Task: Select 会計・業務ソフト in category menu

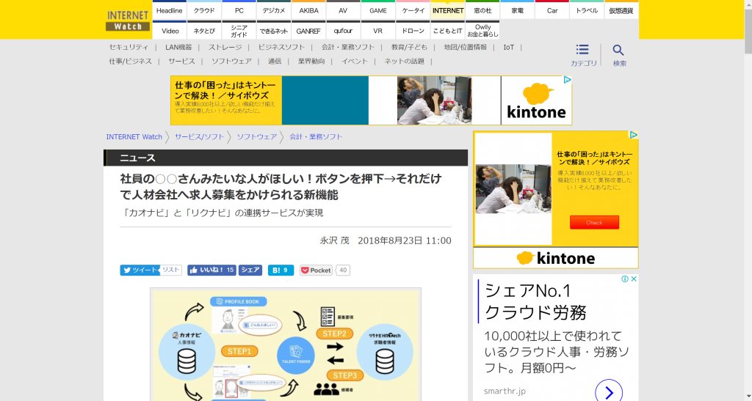Action: pyautogui.click(x=347, y=47)
